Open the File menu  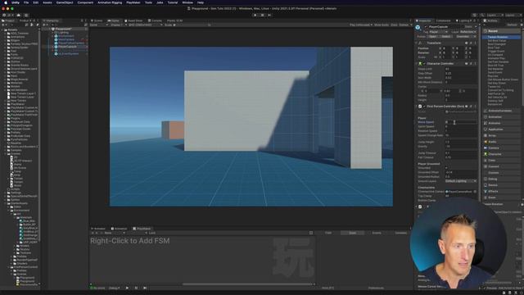[x=26, y=2]
